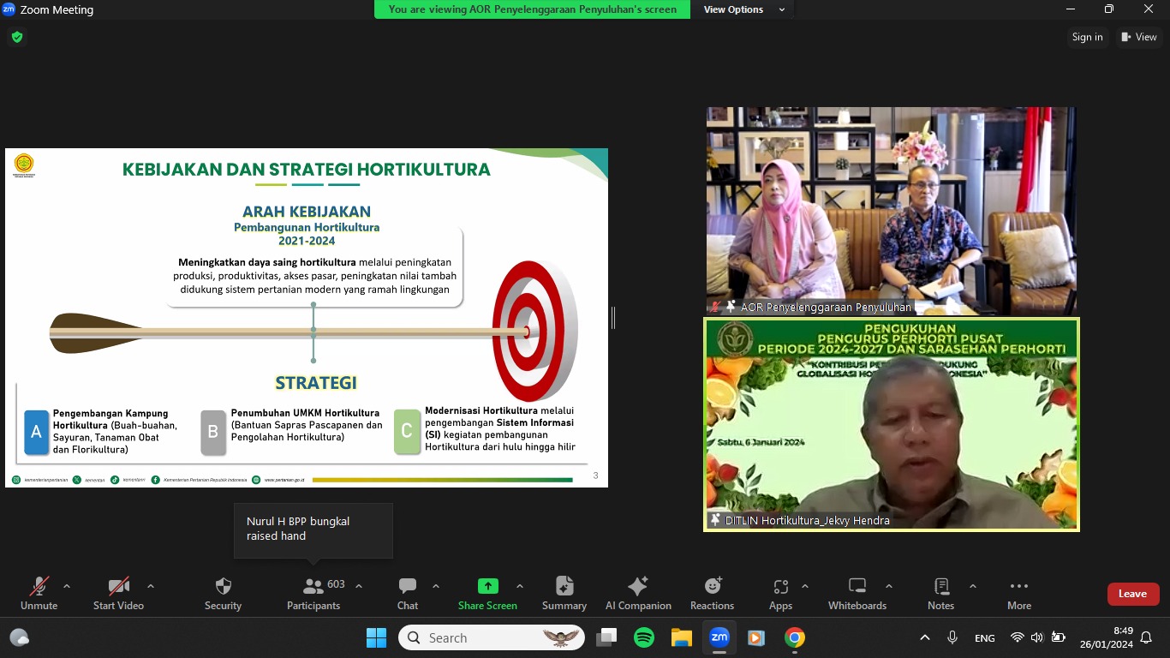Image resolution: width=1170 pixels, height=658 pixels.
Task: Open the Participants panel
Action: [313, 593]
